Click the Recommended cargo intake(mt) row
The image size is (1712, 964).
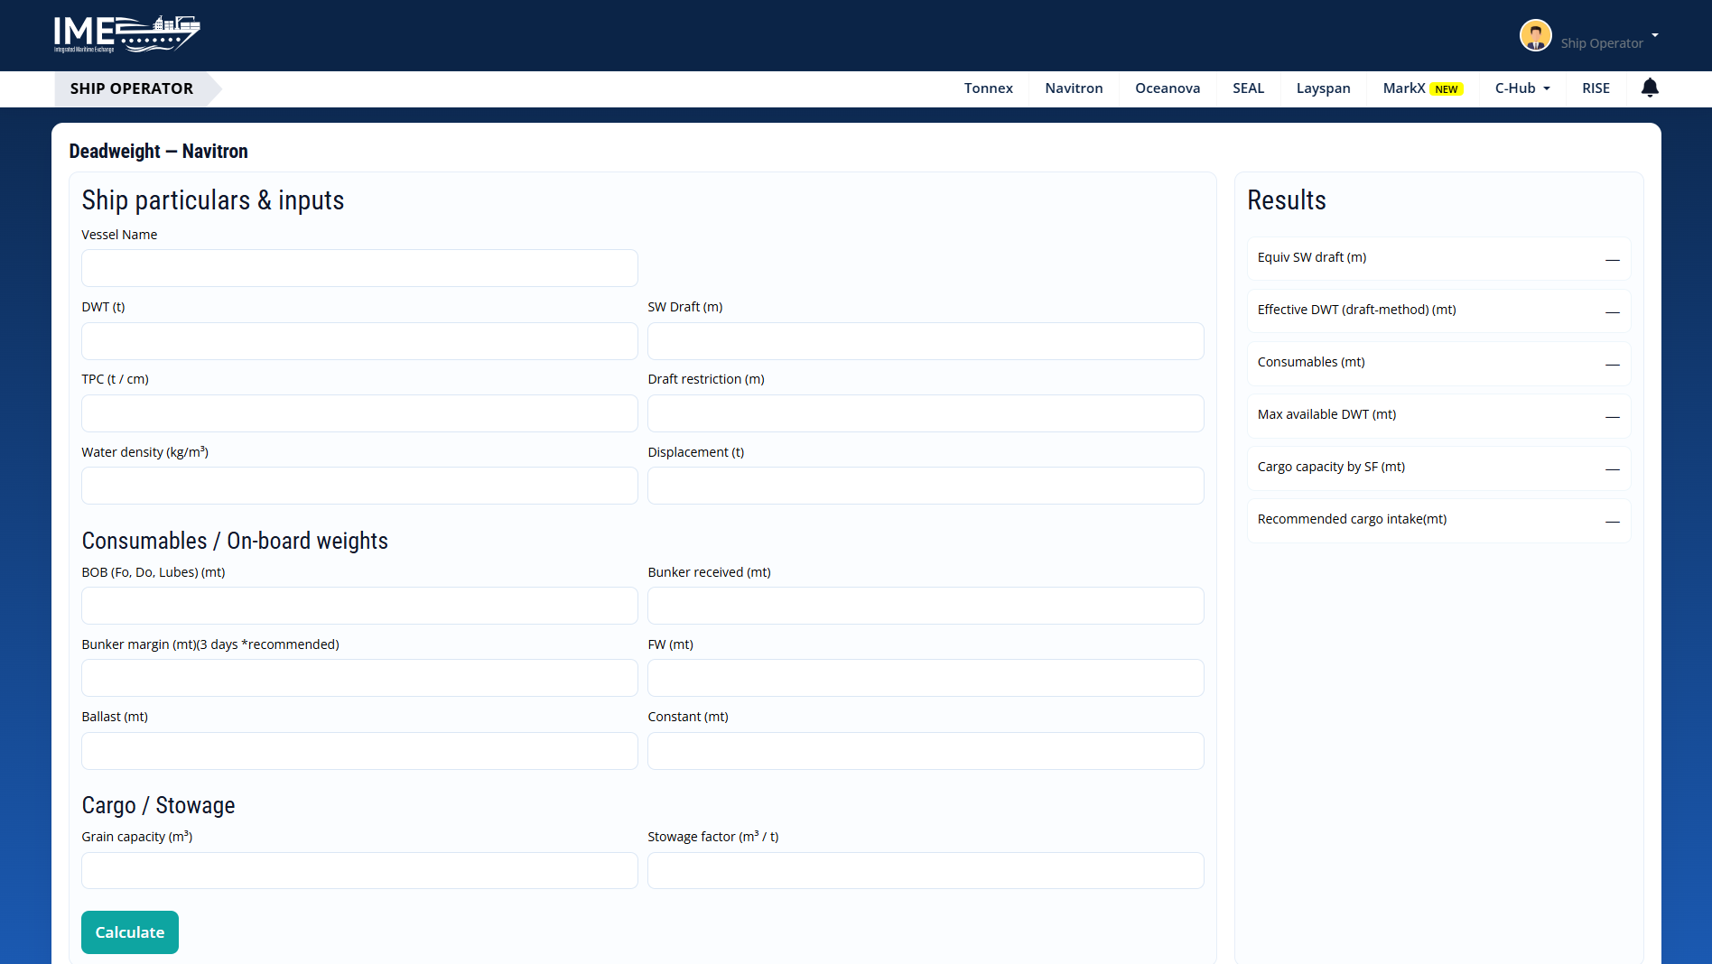pos(1438,520)
